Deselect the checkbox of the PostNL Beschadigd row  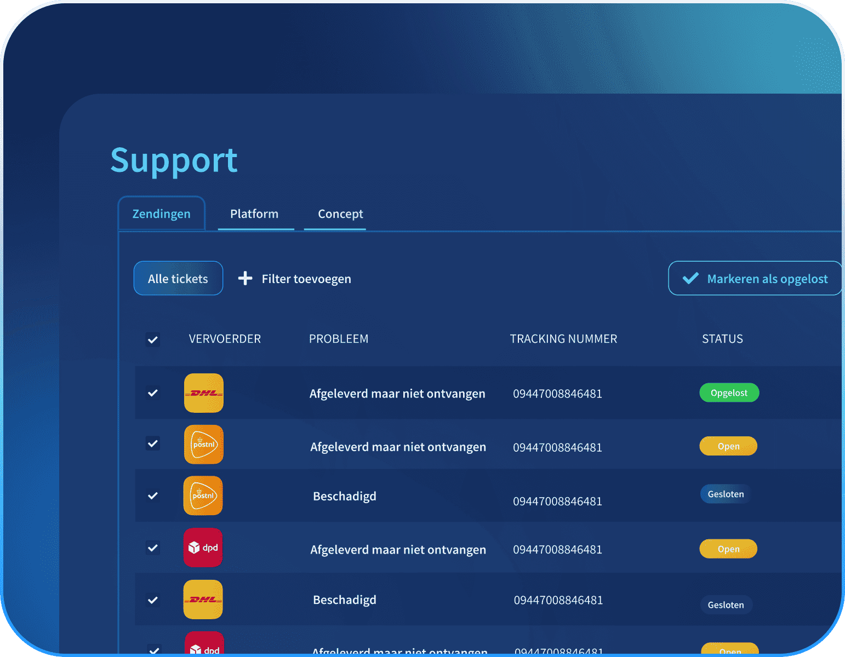click(153, 495)
